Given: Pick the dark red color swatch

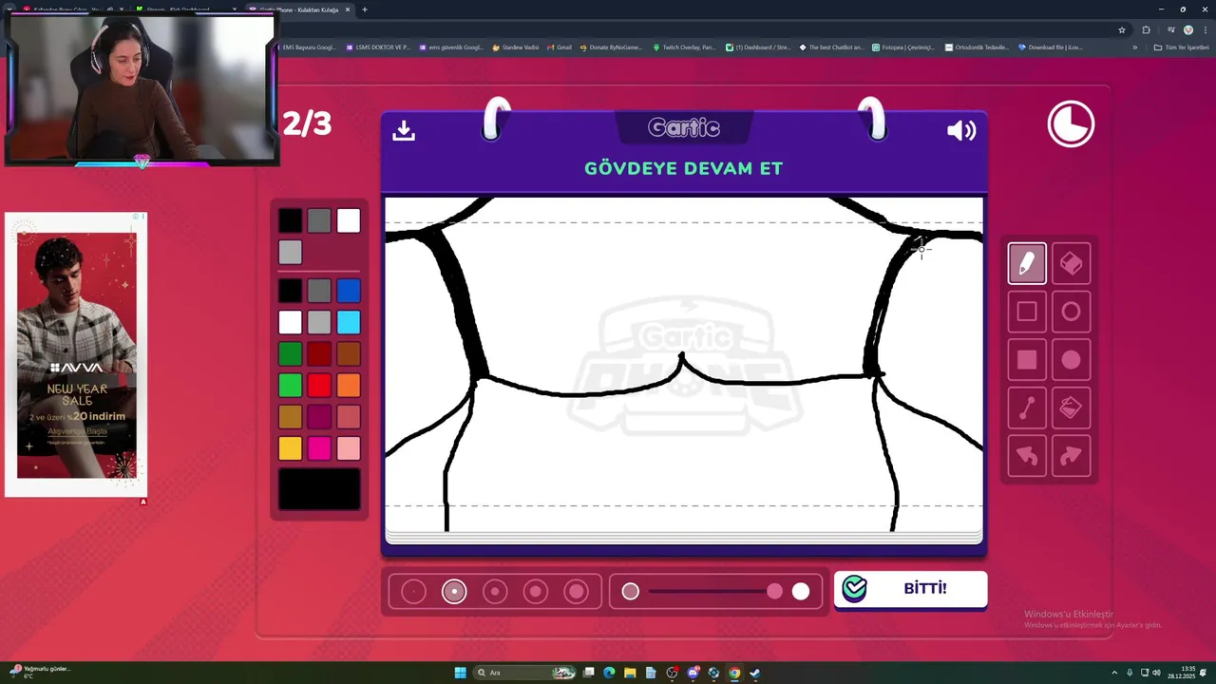Looking at the screenshot, I should [319, 353].
